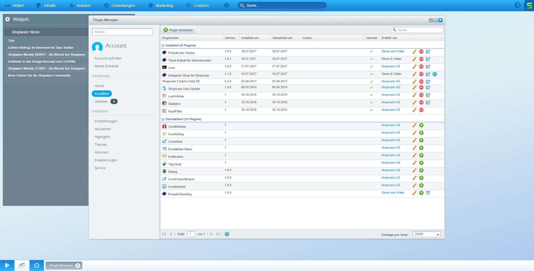The width and height of the screenshot is (534, 271).
Task: Update the Instagram Shop für Shopware plugin
Action: point(435,74)
